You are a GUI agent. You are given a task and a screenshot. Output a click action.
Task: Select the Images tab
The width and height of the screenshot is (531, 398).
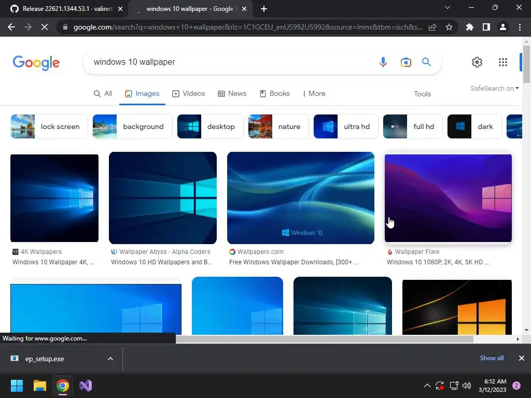pyautogui.click(x=142, y=94)
